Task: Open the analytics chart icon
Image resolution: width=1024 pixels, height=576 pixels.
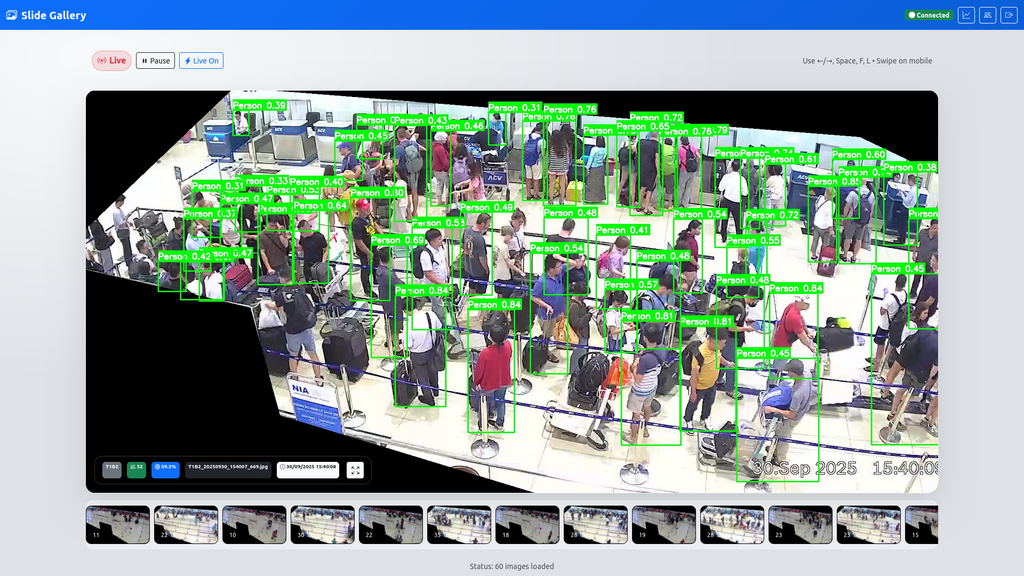Action: coord(966,15)
